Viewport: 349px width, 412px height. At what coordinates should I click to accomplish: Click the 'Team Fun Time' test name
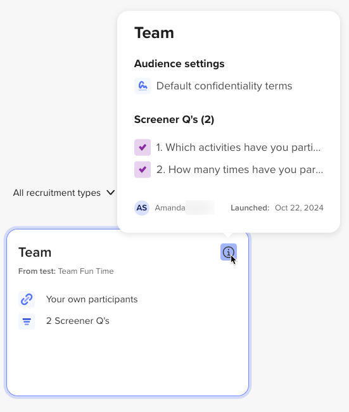[86, 271]
